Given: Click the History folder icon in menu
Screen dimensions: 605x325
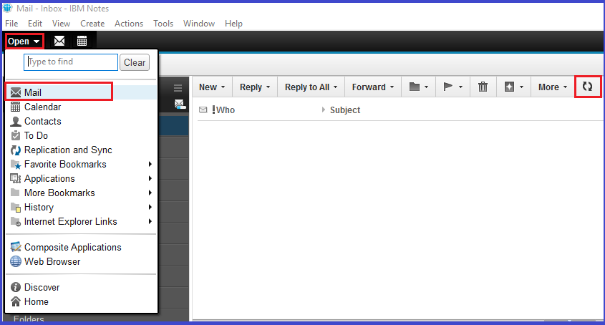Looking at the screenshot, I should pos(16,208).
